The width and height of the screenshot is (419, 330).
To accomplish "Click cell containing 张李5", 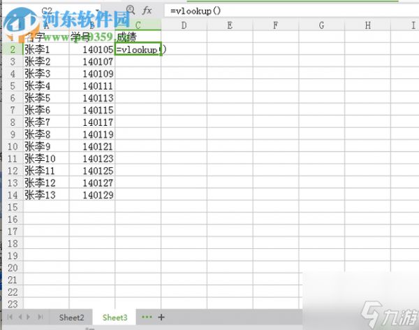I will point(46,98).
